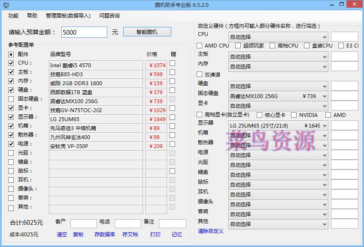Open the custom 主板 dropdown
The width and height of the screenshot is (364, 247).
coord(278,57)
